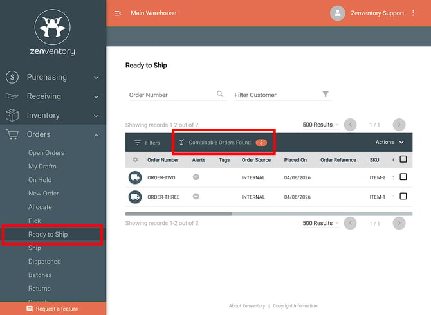The image size is (431, 315).
Task: Click the Orders cart icon
Action: (x=12, y=134)
